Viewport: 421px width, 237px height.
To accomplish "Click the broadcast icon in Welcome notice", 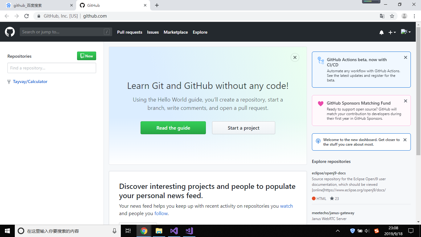I will pos(318,141).
